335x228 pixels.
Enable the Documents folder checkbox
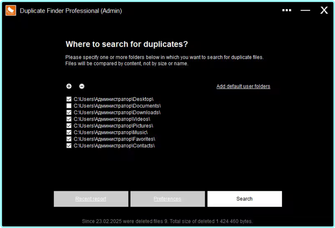[69, 106]
